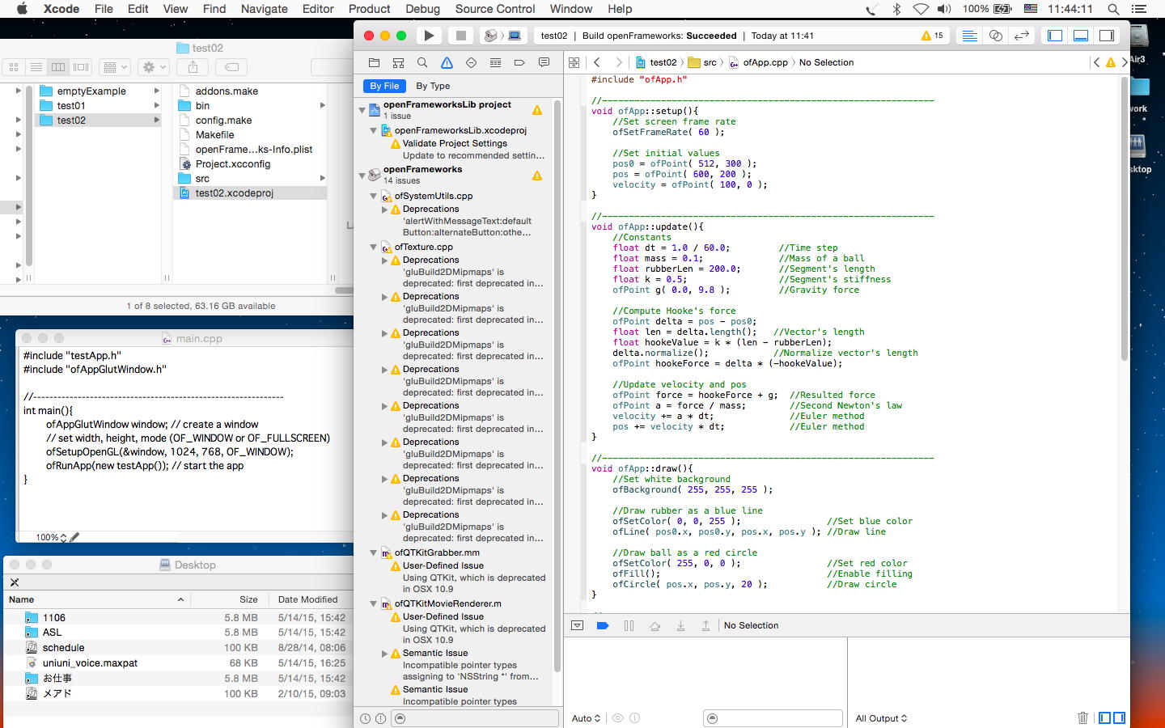Open the Auto variables view dropdown
The image size is (1165, 728).
586,718
